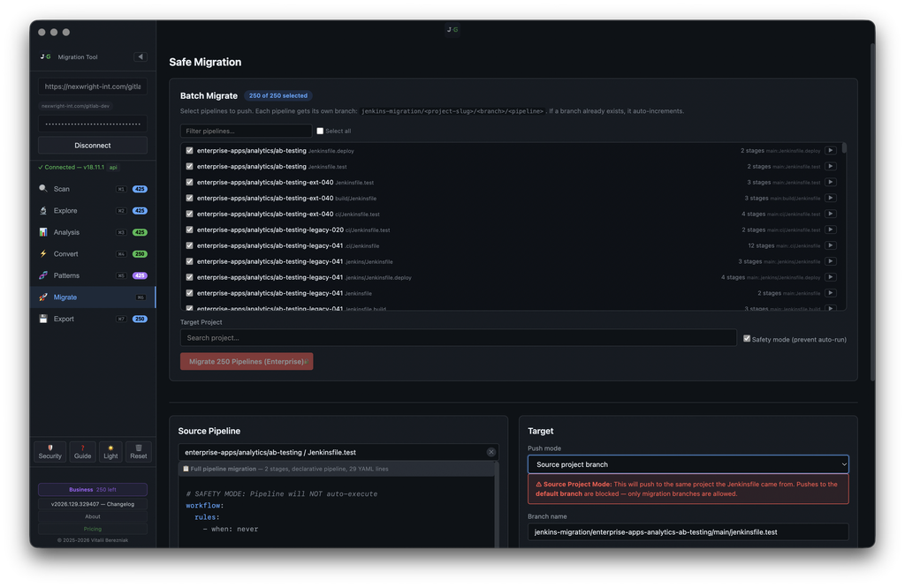Open the Security panel button

coord(50,451)
